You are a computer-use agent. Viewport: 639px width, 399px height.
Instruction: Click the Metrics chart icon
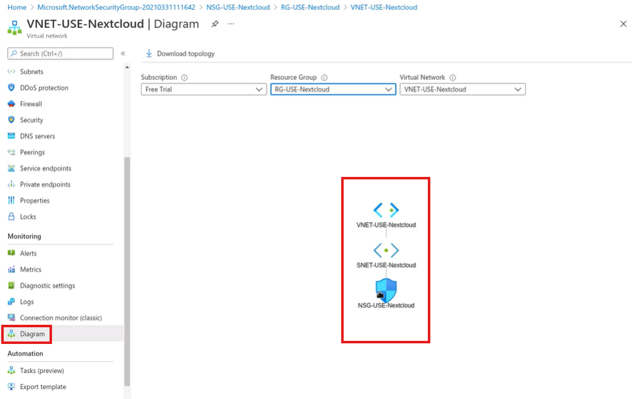tap(11, 269)
